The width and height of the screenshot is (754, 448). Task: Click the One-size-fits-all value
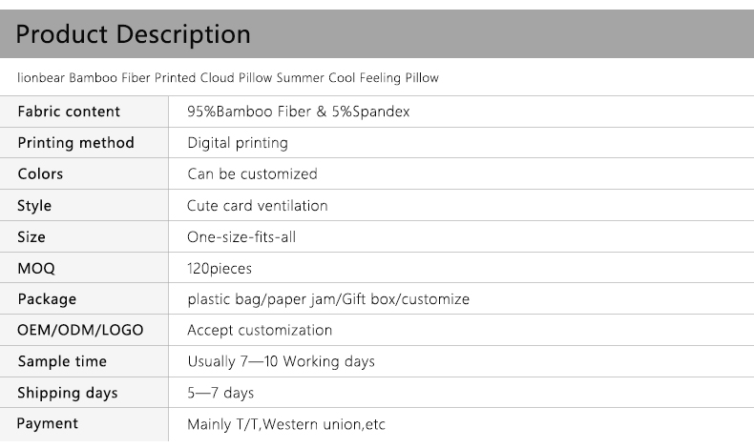[x=241, y=237]
